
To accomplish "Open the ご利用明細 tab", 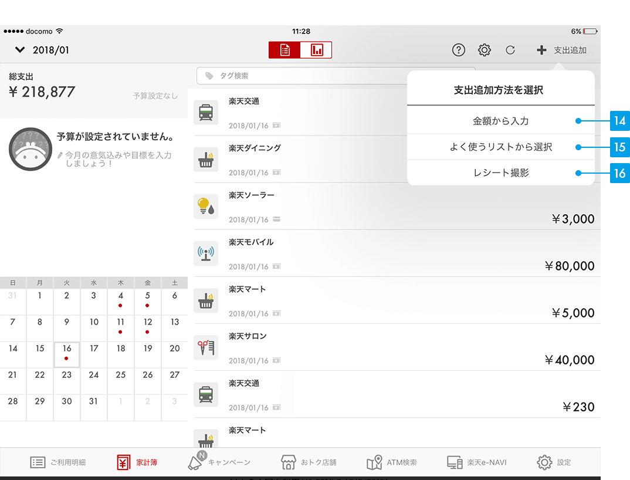I will pyautogui.click(x=58, y=462).
